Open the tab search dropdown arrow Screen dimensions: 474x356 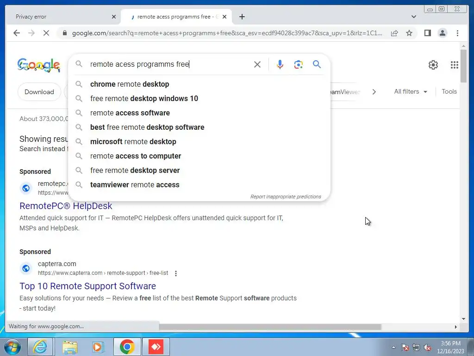click(x=413, y=17)
